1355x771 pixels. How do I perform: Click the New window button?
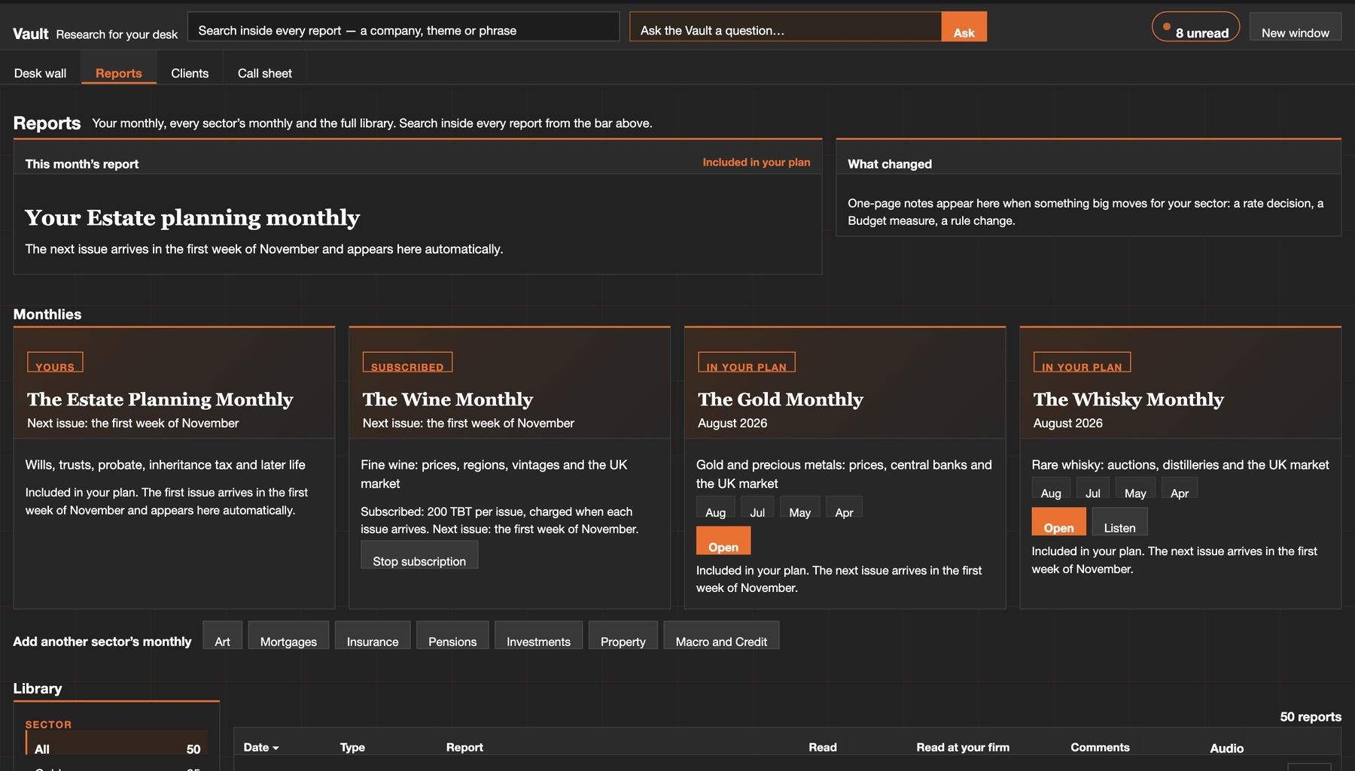[1295, 27]
